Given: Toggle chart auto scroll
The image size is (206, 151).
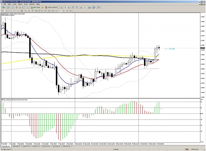Looking at the screenshot, I should point(81,7).
